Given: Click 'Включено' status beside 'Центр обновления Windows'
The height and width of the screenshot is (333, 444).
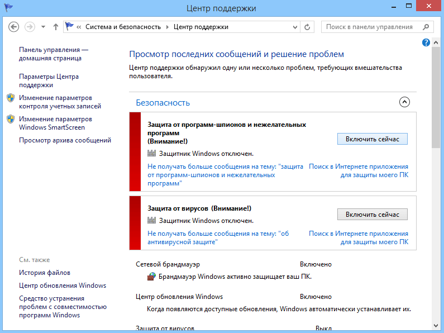Looking at the screenshot, I should point(316,297).
